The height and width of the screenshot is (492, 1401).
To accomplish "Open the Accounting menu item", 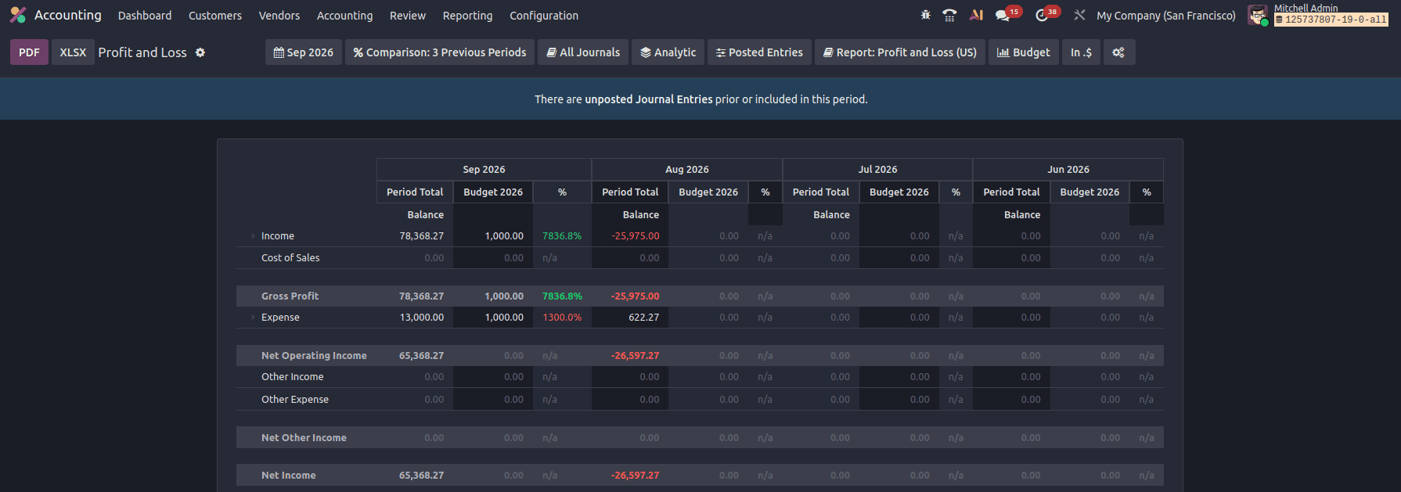I will 344,16.
